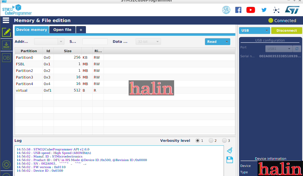
Task: Set verbosity level to 2
Action: tap(211, 141)
